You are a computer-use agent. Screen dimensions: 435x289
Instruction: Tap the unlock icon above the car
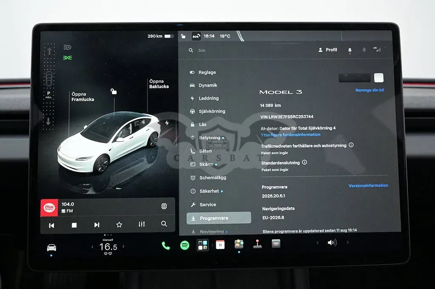pyautogui.click(x=113, y=91)
